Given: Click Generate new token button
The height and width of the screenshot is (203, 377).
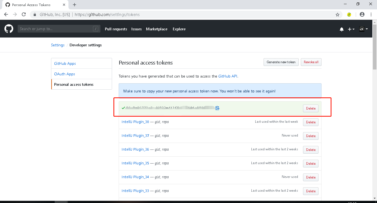Looking at the screenshot, I should [x=281, y=62].
